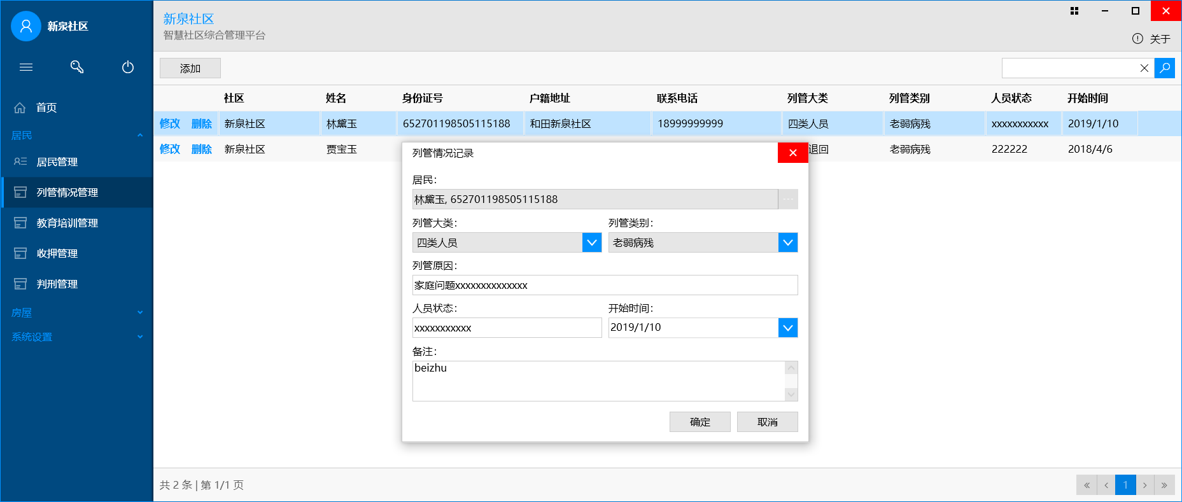Go to 首页 in the sidebar
This screenshot has height=502, width=1182.
click(x=46, y=108)
